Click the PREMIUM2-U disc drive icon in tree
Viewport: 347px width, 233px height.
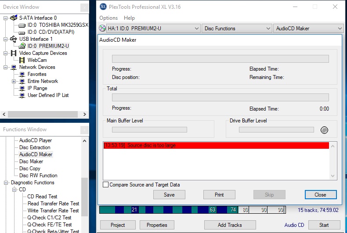click(x=22, y=46)
